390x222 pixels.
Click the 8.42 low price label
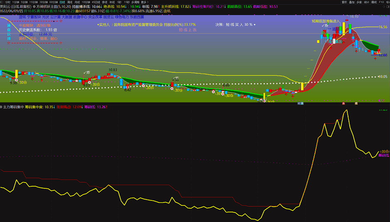[128, 90]
